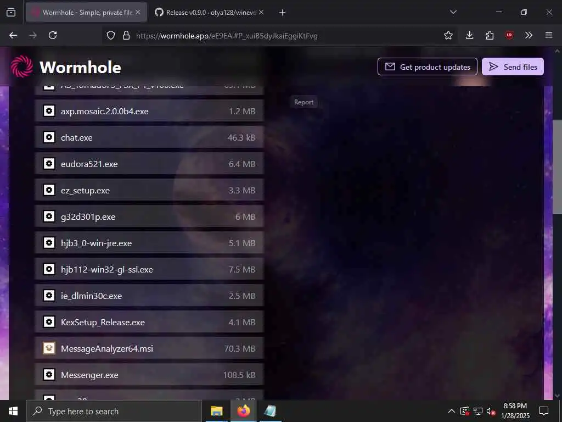Screen dimensions: 562x422
Task: Open the Firefox downloads panel
Action: click(x=470, y=35)
